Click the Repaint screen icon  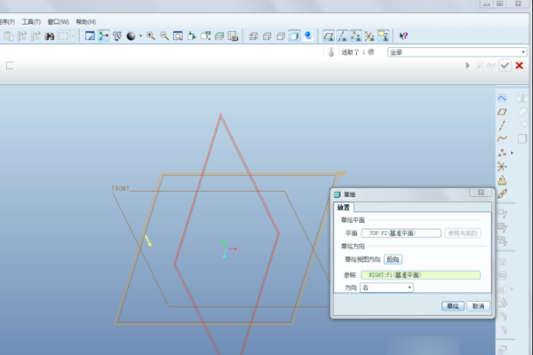(x=90, y=36)
